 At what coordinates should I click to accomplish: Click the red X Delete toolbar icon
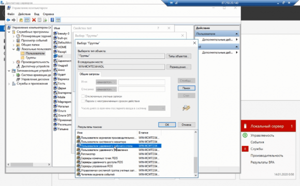pyautogui.click(x=34, y=20)
